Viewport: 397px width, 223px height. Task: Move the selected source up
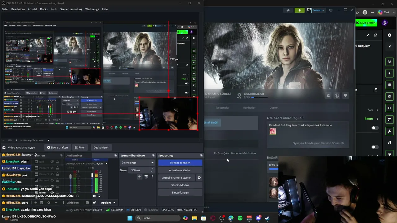click(x=56, y=203)
